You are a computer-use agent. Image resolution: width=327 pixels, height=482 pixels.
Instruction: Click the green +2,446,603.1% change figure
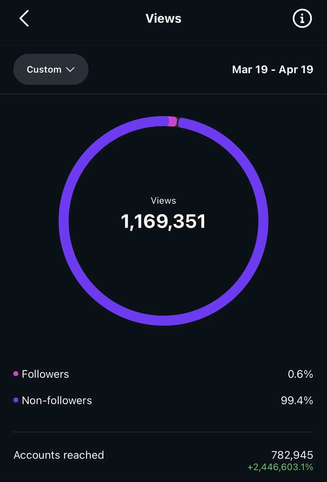click(280, 467)
